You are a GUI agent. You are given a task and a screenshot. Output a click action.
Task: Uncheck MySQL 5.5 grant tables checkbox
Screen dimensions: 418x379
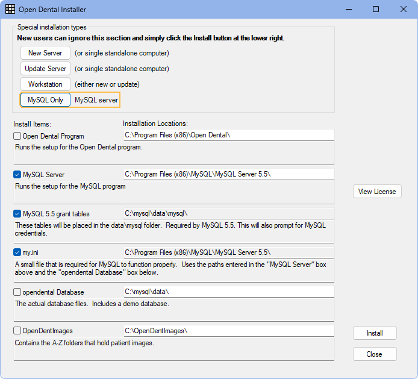(x=17, y=214)
